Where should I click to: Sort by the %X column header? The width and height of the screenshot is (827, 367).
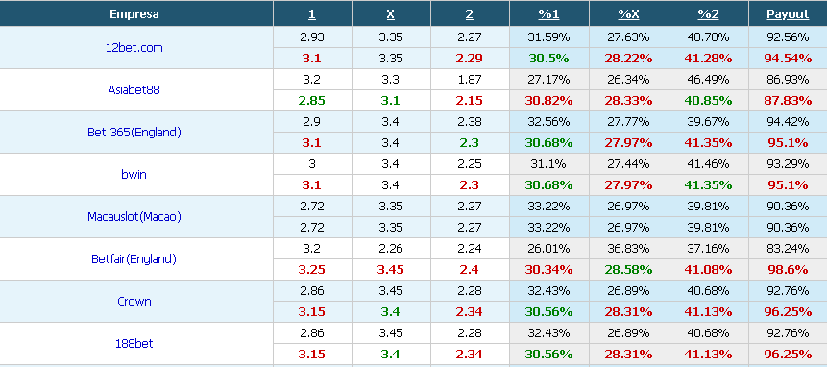pyautogui.click(x=628, y=14)
